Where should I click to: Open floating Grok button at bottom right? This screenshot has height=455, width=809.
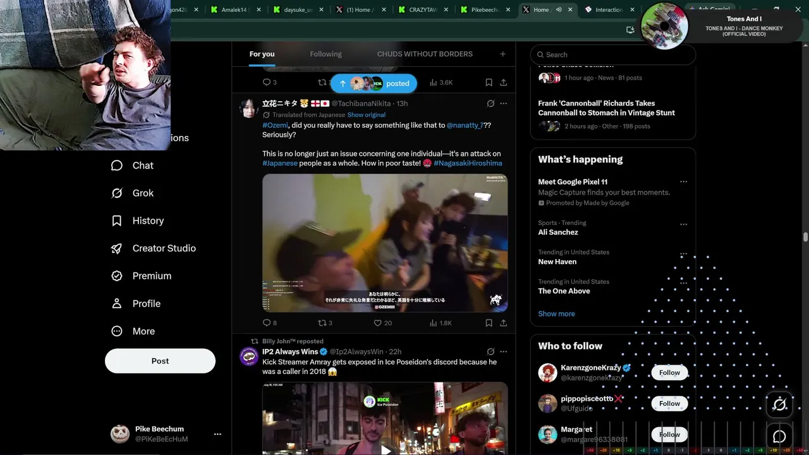pyautogui.click(x=779, y=404)
